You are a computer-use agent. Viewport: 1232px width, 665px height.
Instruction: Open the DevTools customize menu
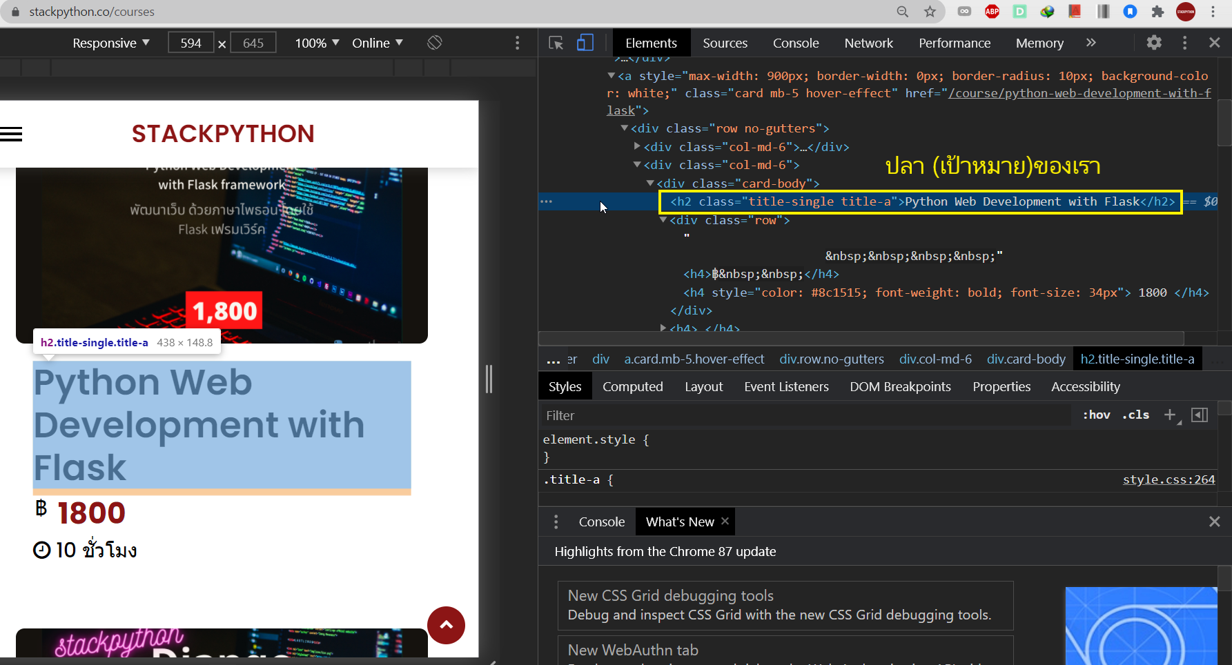1184,43
